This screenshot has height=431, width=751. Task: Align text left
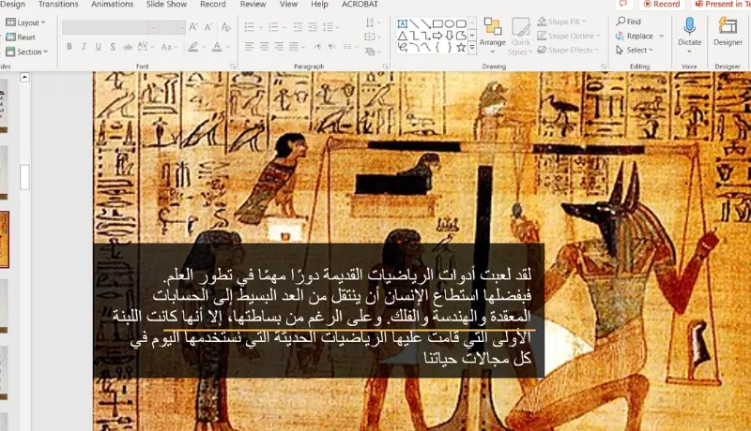pyautogui.click(x=250, y=47)
